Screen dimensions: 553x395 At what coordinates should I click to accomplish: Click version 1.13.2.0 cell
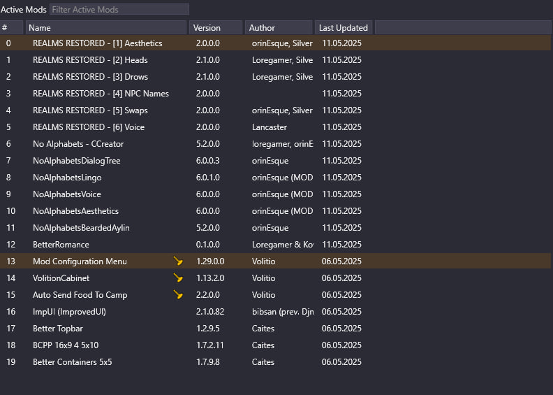tap(210, 278)
